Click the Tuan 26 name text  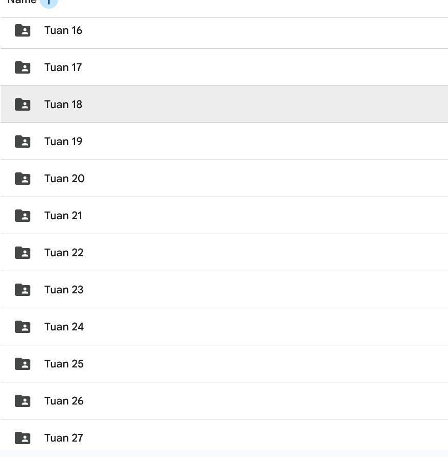(x=64, y=401)
